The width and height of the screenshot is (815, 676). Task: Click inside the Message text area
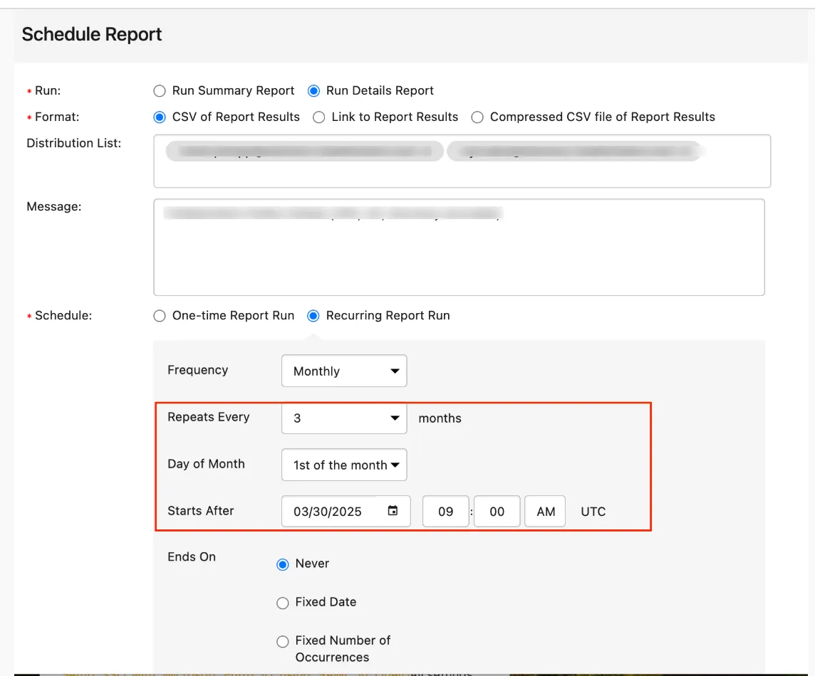click(459, 247)
